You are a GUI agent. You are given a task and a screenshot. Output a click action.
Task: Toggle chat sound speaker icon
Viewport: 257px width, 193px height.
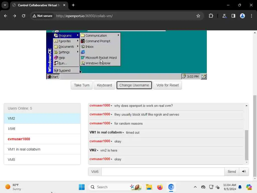pyautogui.click(x=244, y=171)
